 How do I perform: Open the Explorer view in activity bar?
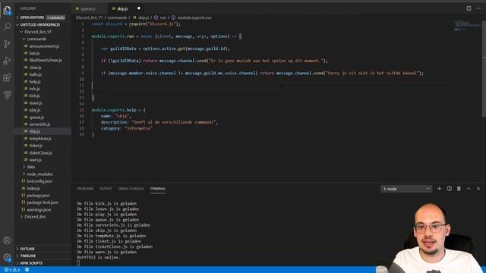[x=7, y=11]
